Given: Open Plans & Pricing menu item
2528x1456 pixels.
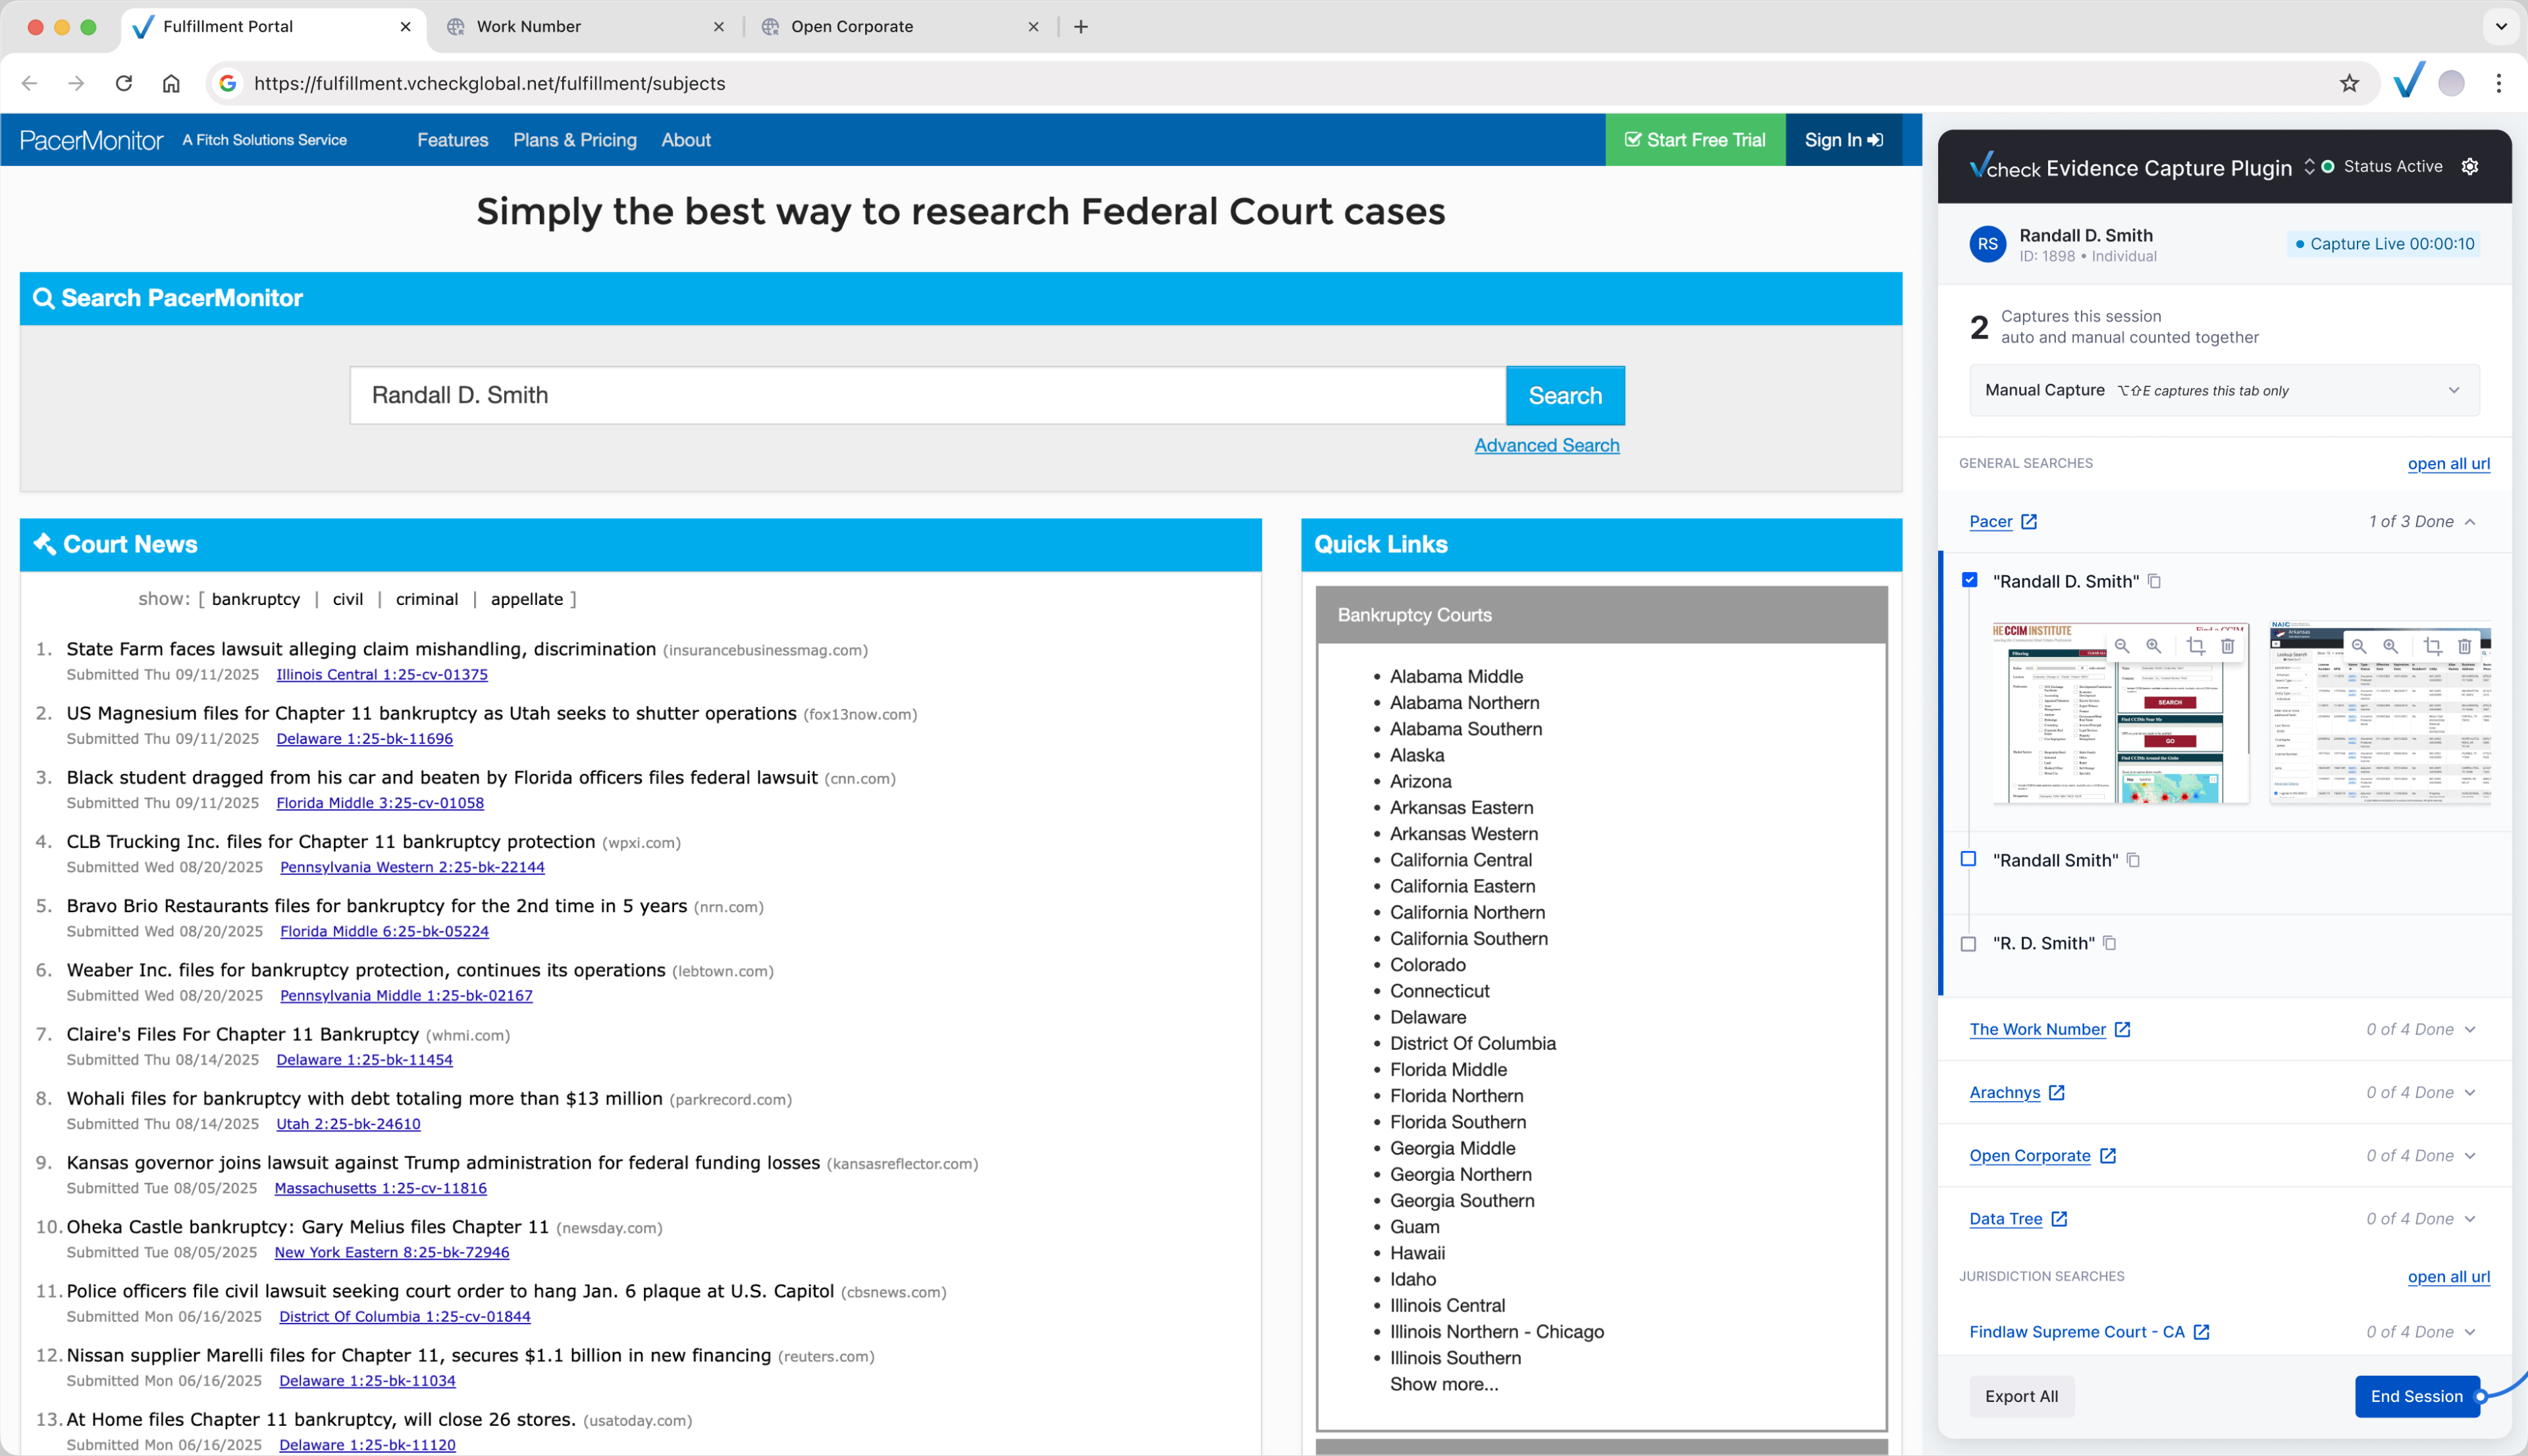Looking at the screenshot, I should pos(575,140).
